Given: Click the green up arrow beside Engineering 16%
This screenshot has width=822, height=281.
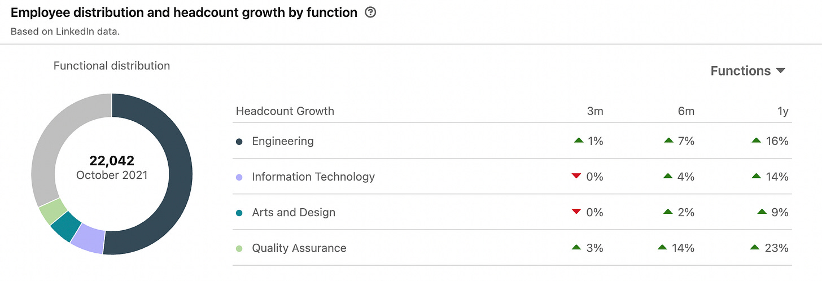Looking at the screenshot, I should pos(757,140).
